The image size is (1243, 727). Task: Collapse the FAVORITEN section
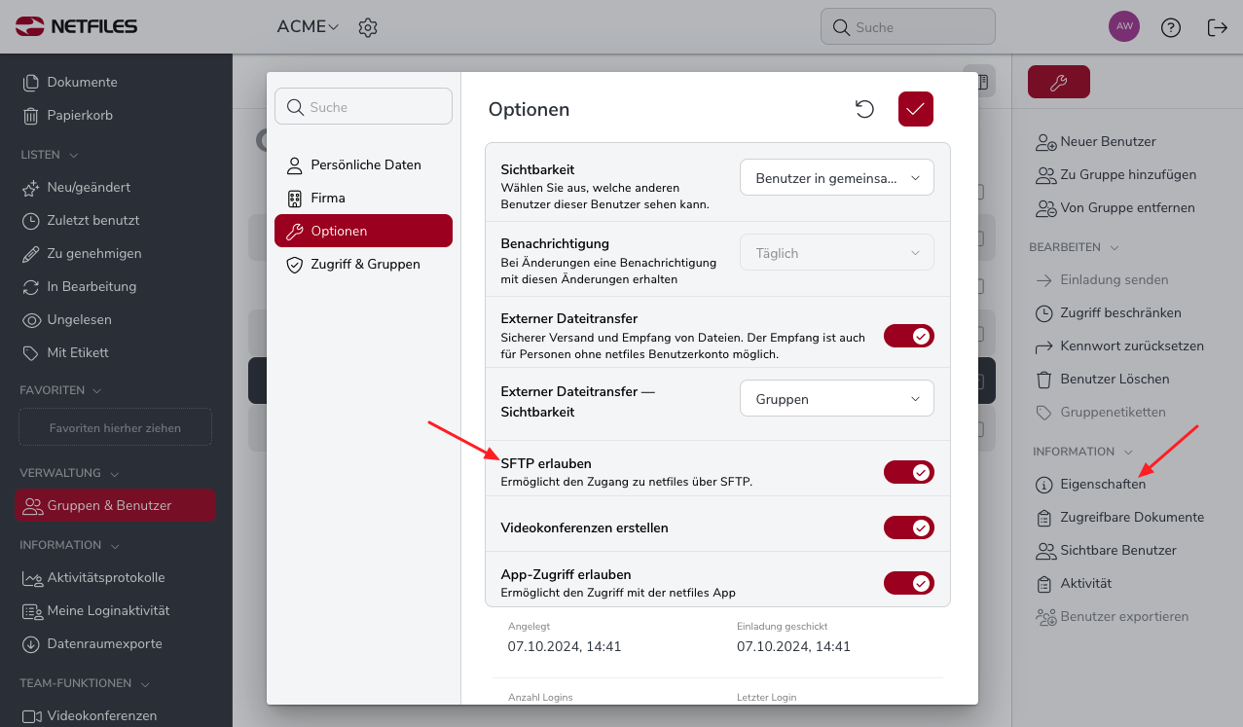coord(59,390)
